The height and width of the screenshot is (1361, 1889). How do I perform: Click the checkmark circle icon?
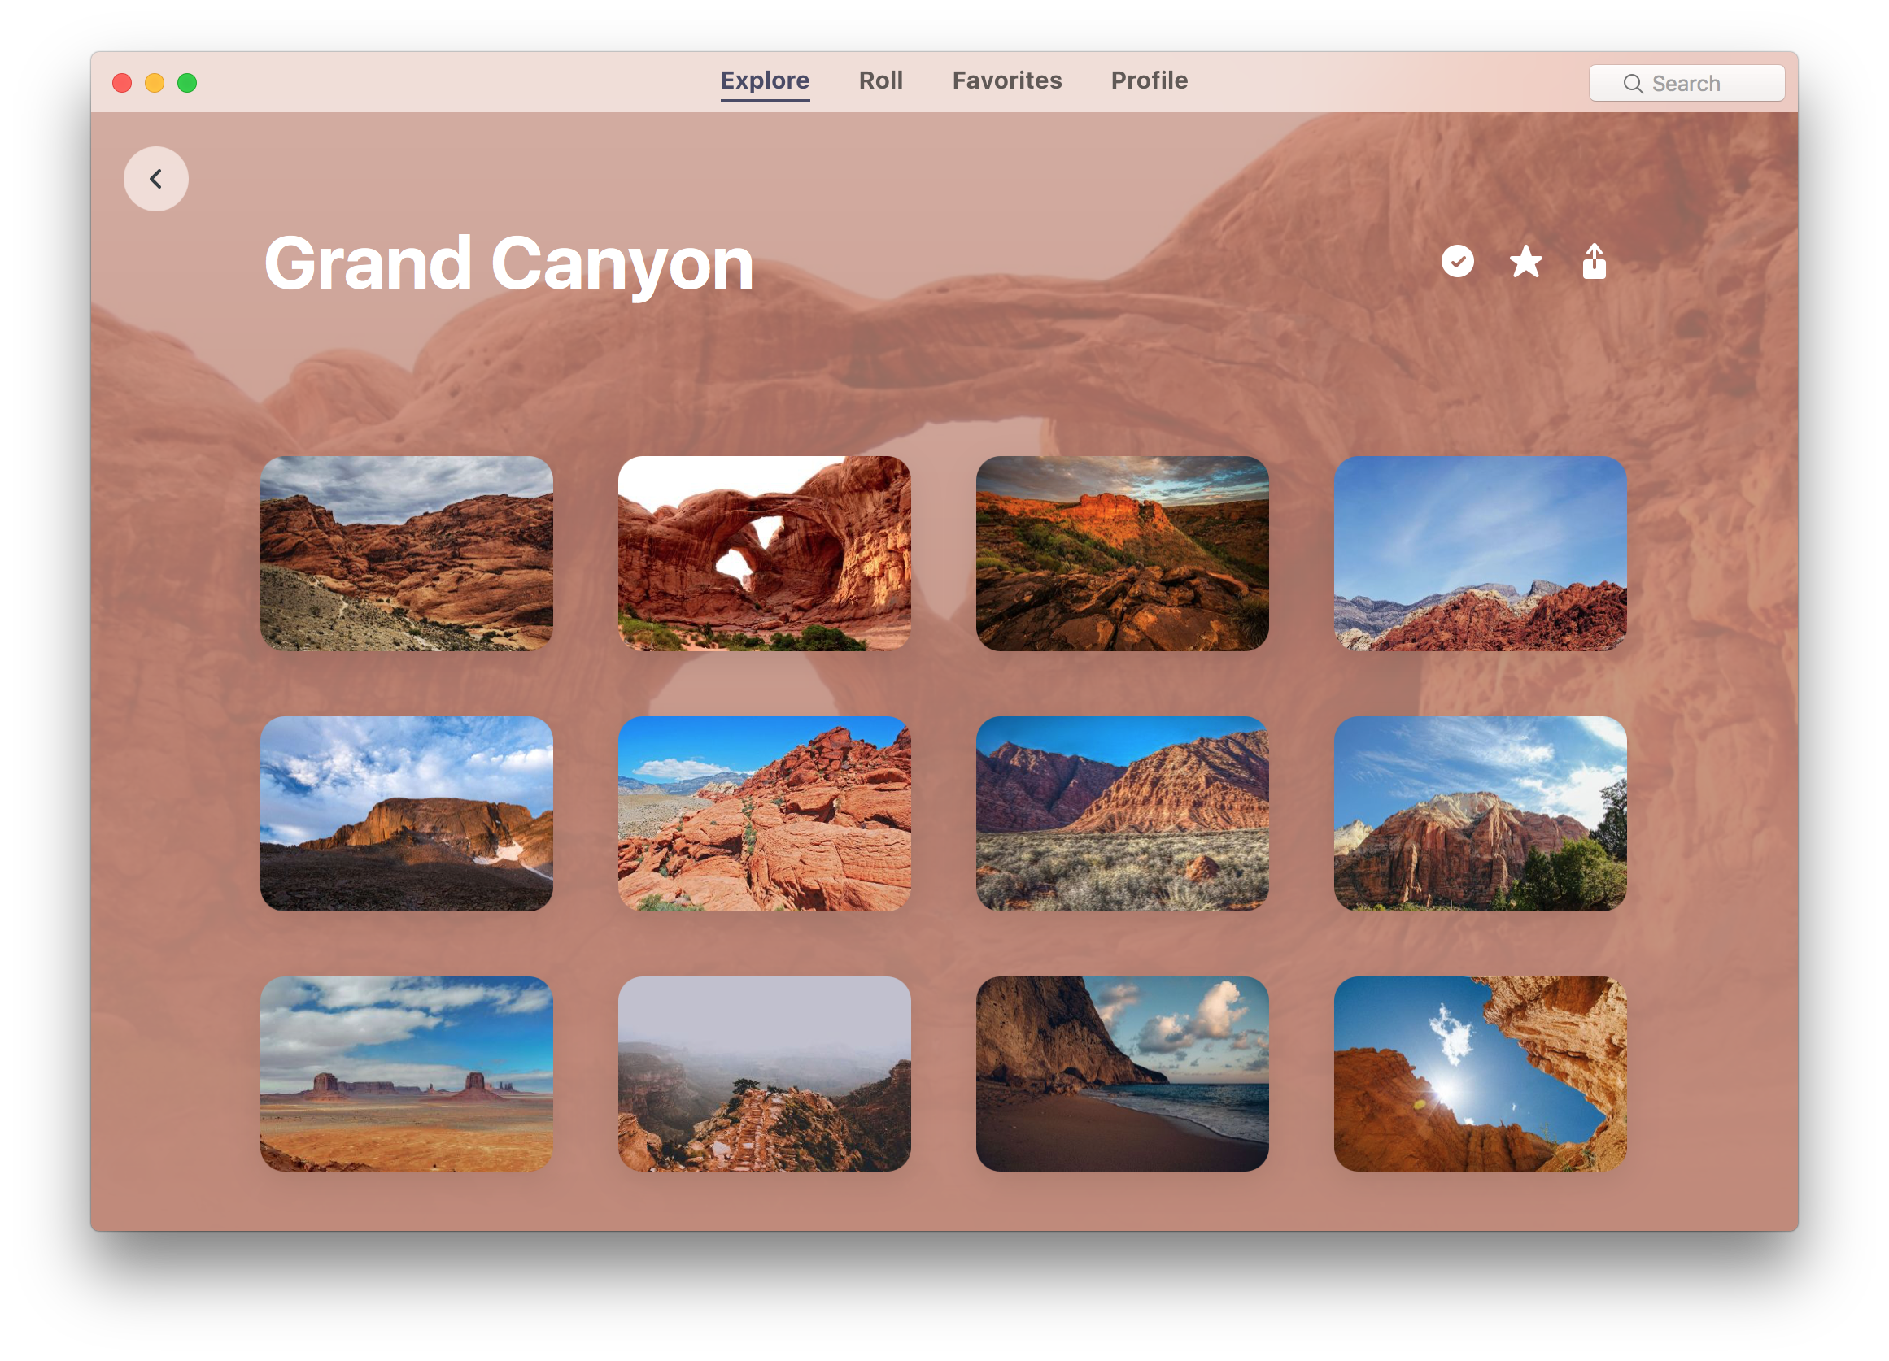point(1457,261)
